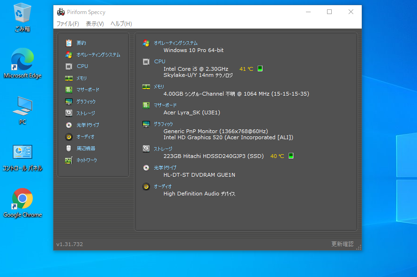The image size is (417, 277).
Task: Click the Intel Core i5 @ 2.30GHz text
Action: (x=196, y=69)
